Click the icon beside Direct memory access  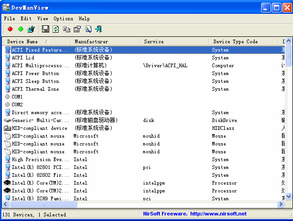(7, 112)
